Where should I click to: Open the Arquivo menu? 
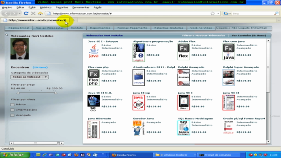pyautogui.click(x=7, y=7)
